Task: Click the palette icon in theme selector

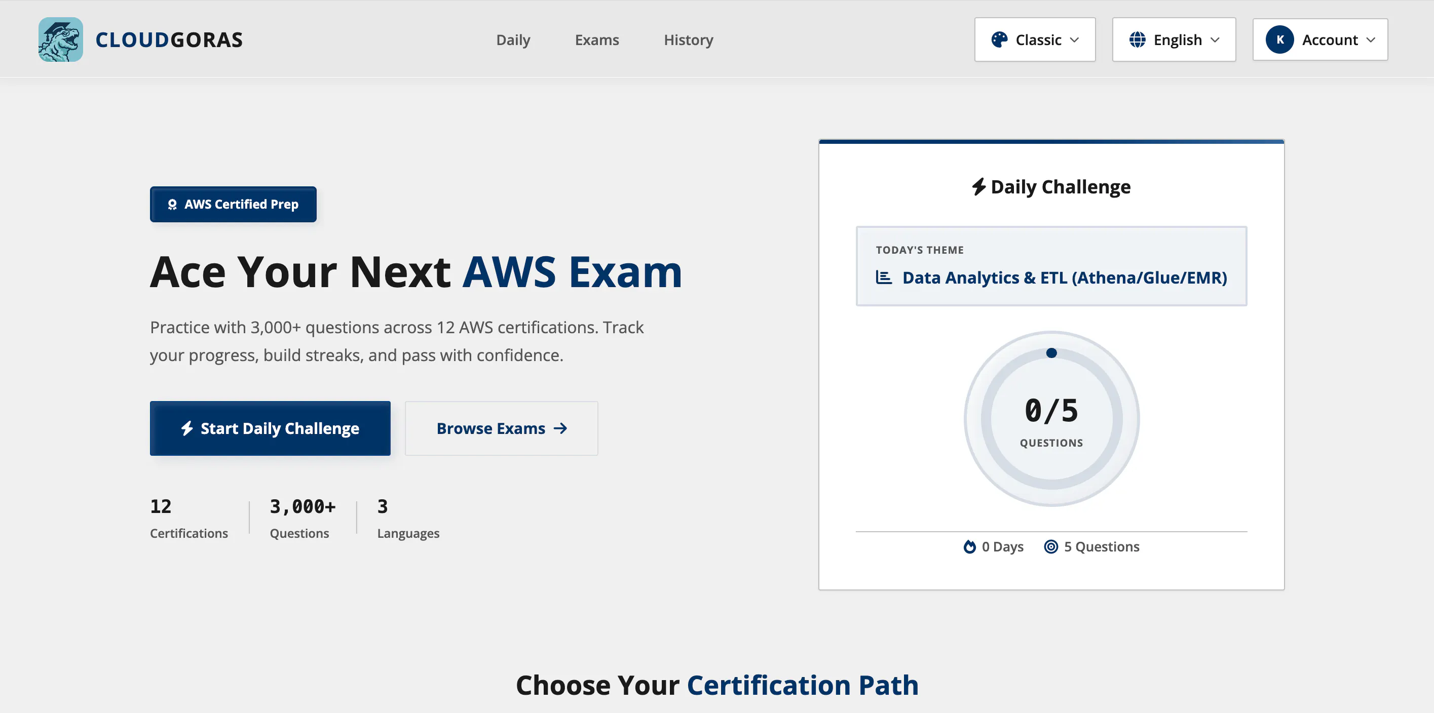Action: 999,39
